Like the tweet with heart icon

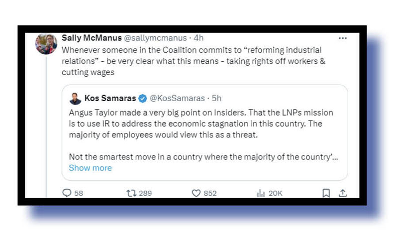[x=196, y=193]
